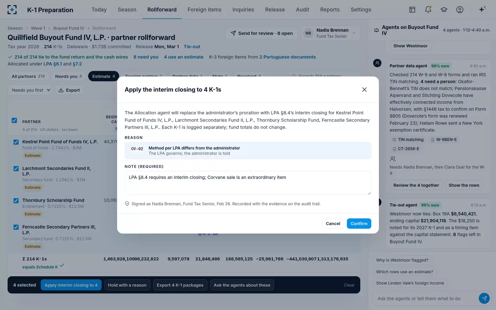
Task: Open the Tie-out link
Action: tap(192, 46)
